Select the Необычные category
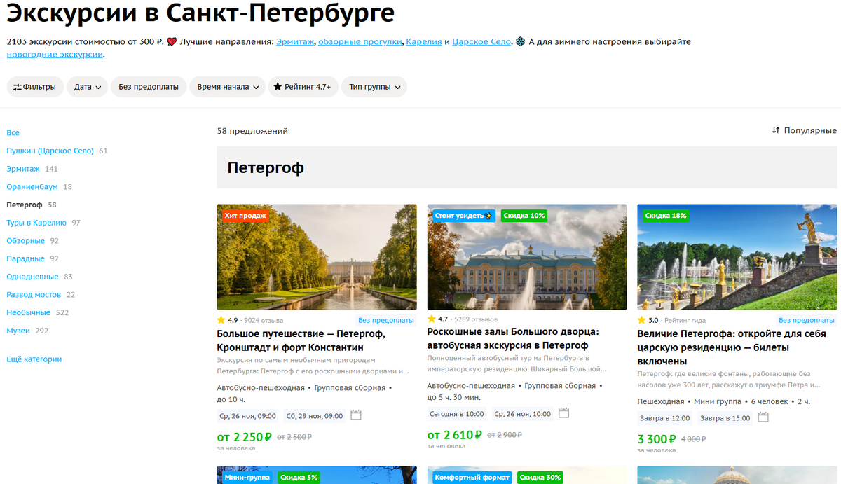Image resolution: width=841 pixels, height=484 pixels. (x=28, y=312)
